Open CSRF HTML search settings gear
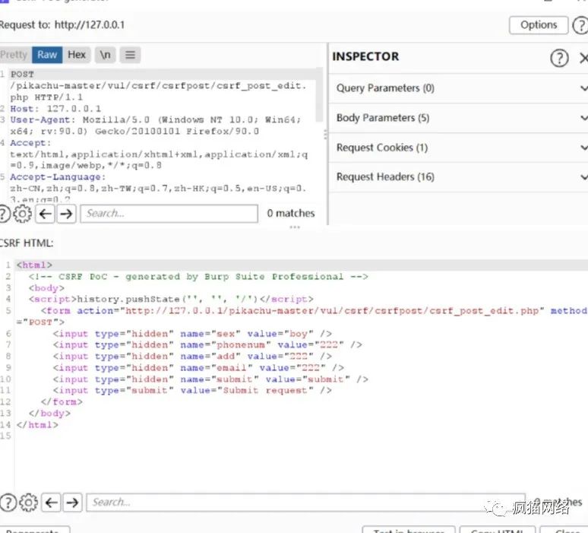This screenshot has width=588, height=533. (x=29, y=503)
